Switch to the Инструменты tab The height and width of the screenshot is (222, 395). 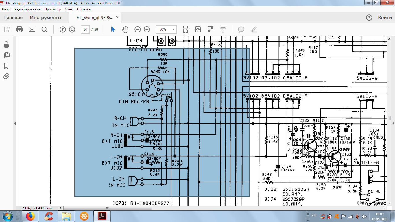[x=46, y=18]
